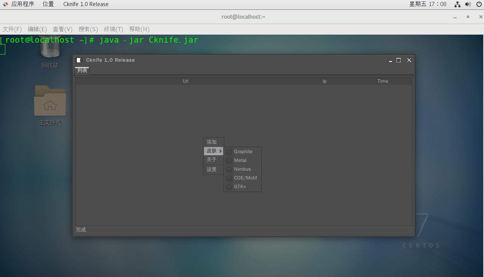The image size is (484, 277).
Task: Open the terminal 查看(V) menu
Action: pyautogui.click(x=63, y=29)
